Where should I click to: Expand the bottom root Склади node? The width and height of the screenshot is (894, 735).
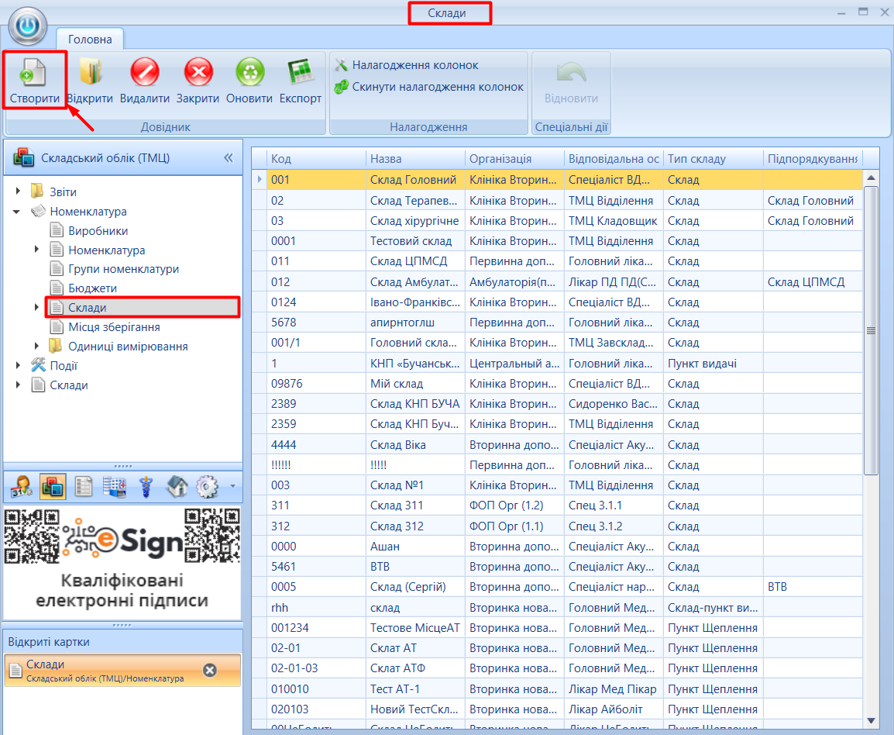[19, 385]
